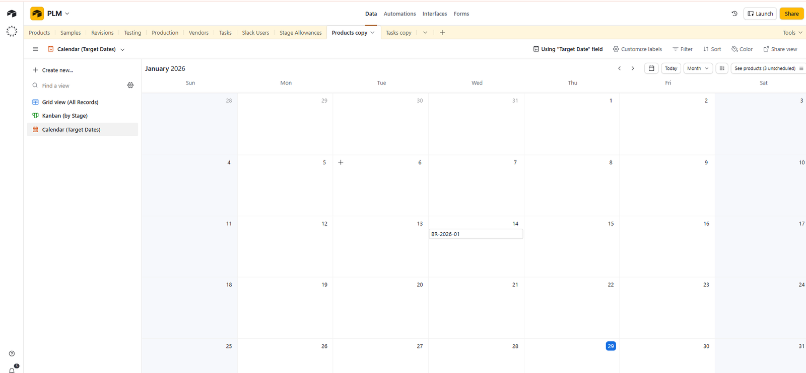
Task: Switch to the Tasks copy tab
Action: click(398, 33)
